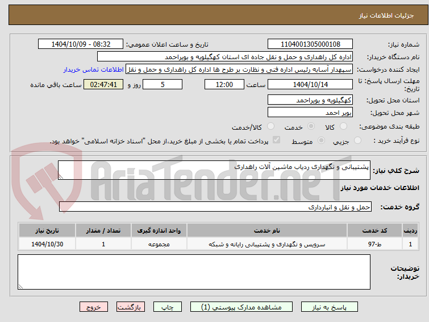Click the شرح کلی نیاز text area

pos(214,170)
